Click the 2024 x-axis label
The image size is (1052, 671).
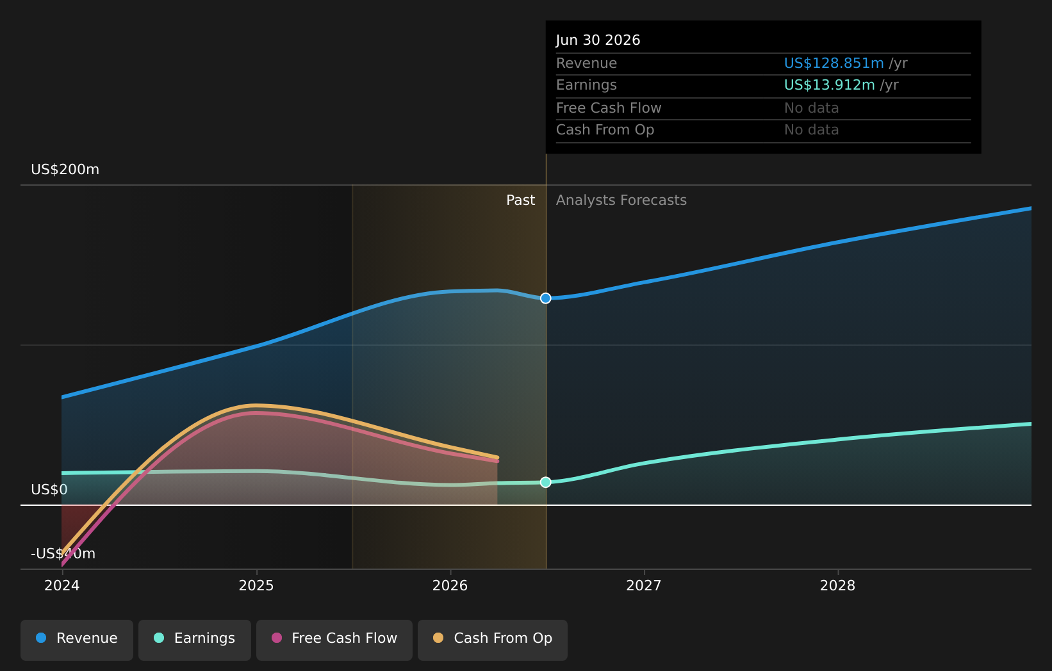(x=62, y=586)
